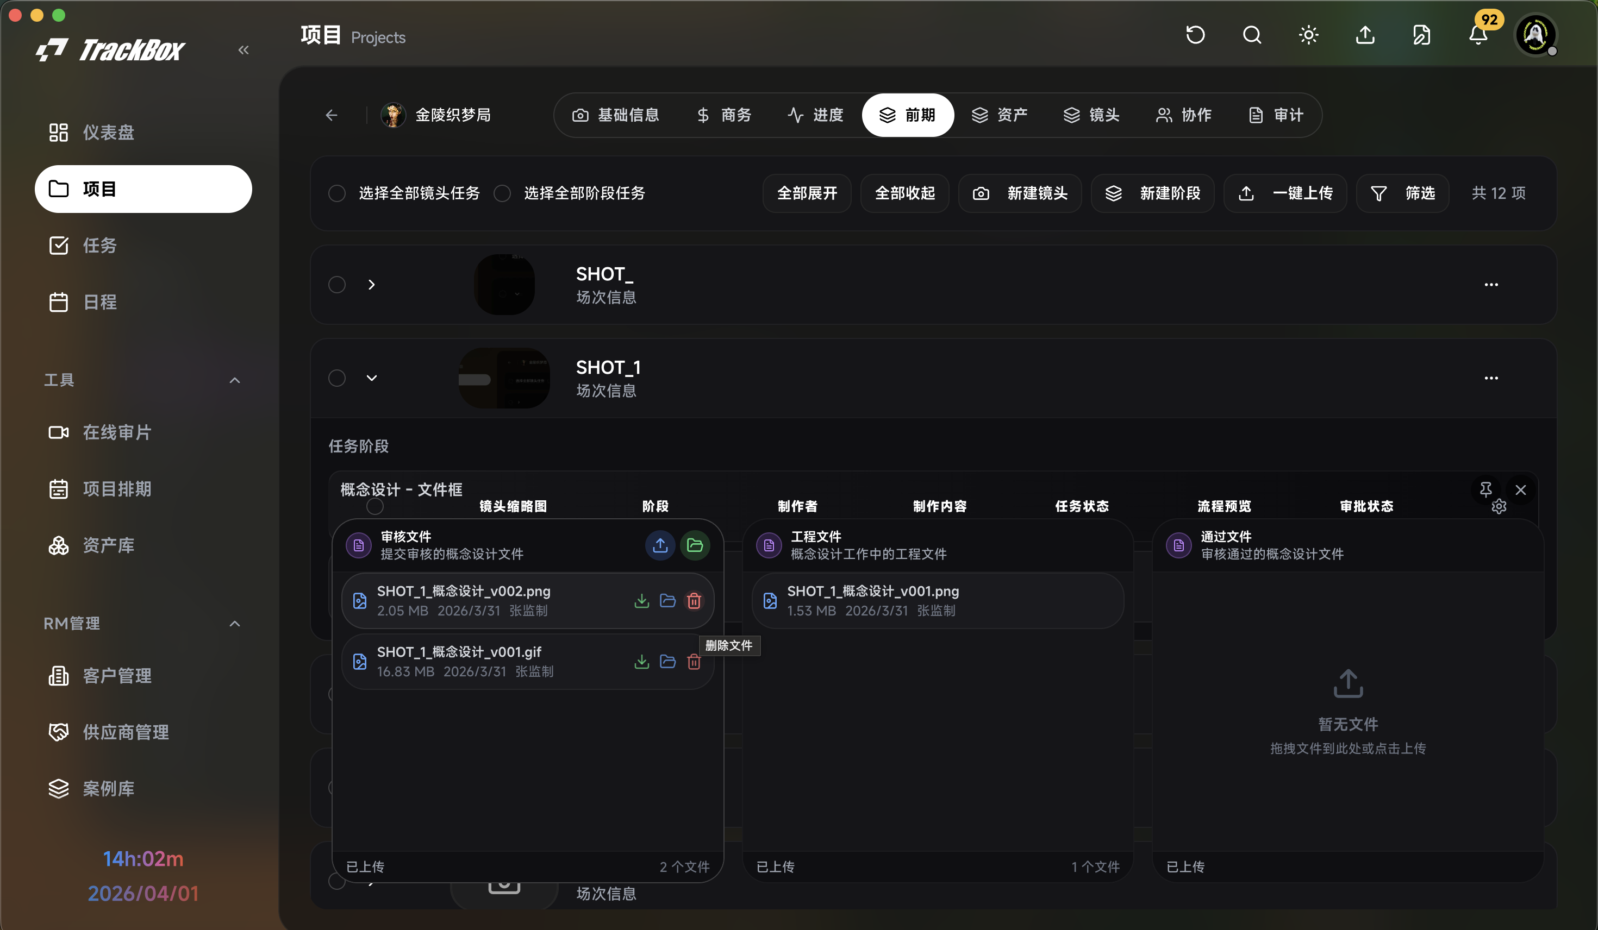This screenshot has height=930, width=1598.
Task: Click 一键上传 button
Action: pyautogui.click(x=1285, y=193)
